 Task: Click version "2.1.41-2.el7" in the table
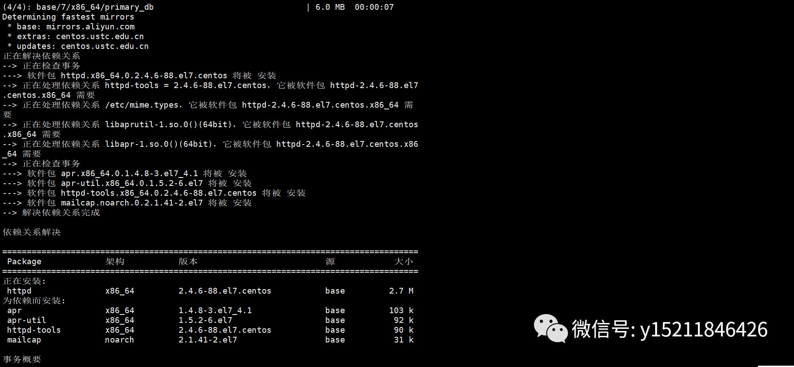click(208, 340)
